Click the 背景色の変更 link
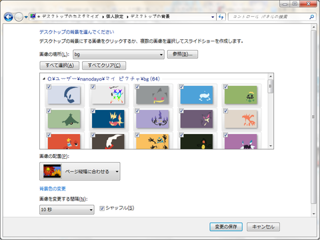The width and height of the screenshot is (320, 240). pos(53,189)
